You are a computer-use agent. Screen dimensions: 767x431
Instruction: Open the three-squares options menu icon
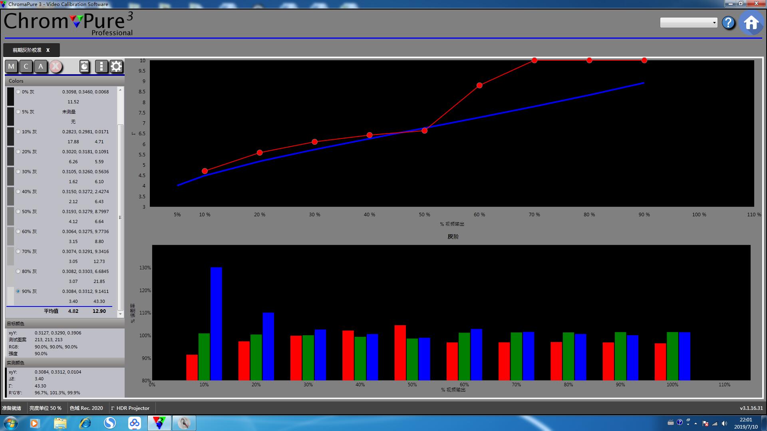[x=101, y=66]
